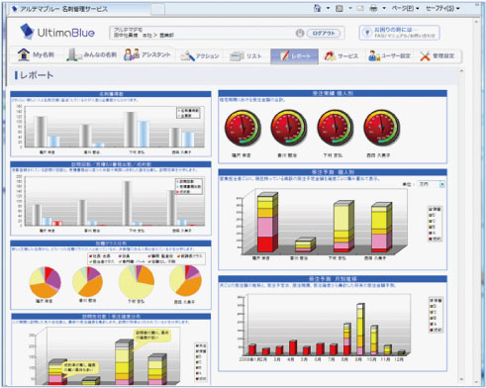Open the アシスタント tab
Viewport: 486px width, 388px height.
coord(147,54)
